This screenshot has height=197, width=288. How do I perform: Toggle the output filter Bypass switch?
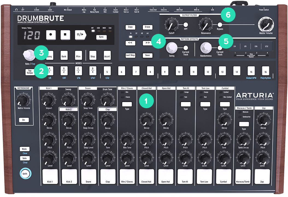click(220, 25)
